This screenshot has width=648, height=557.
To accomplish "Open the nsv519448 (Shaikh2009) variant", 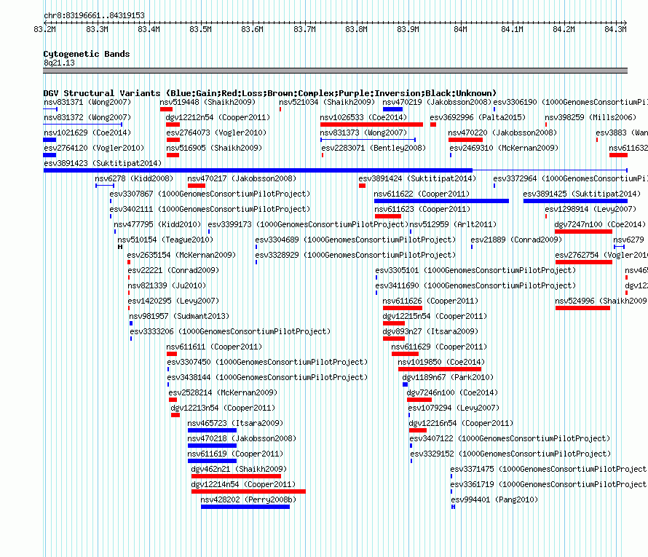I will click(x=208, y=102).
